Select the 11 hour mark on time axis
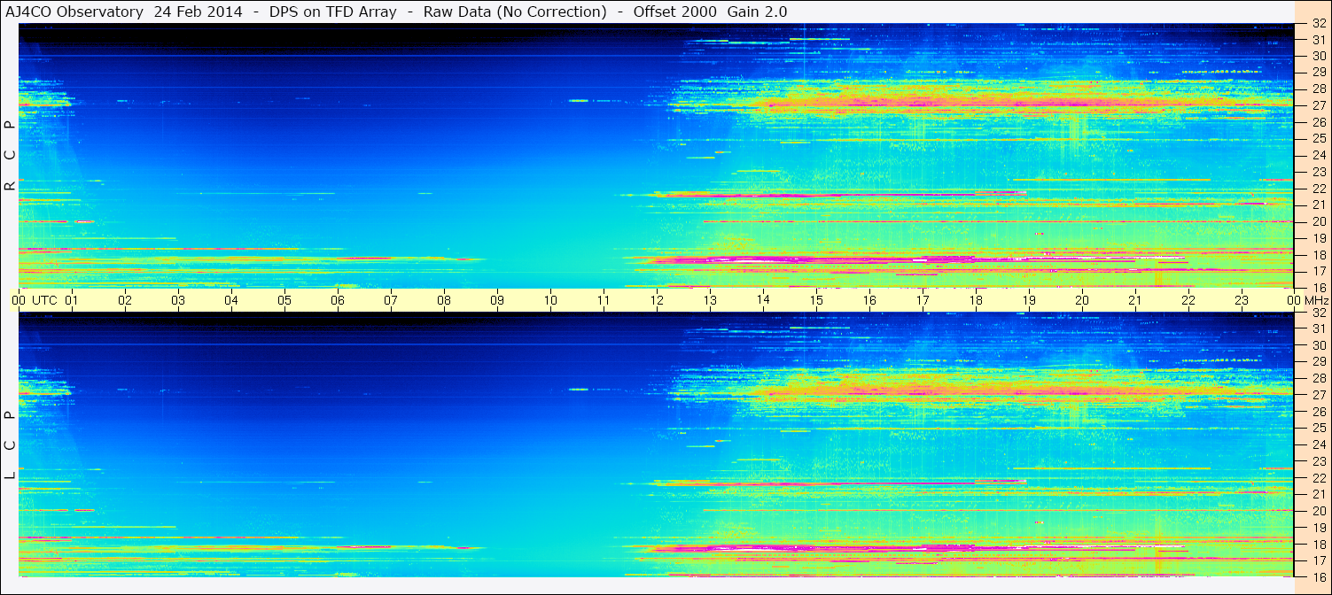1332x595 pixels. coord(604,300)
